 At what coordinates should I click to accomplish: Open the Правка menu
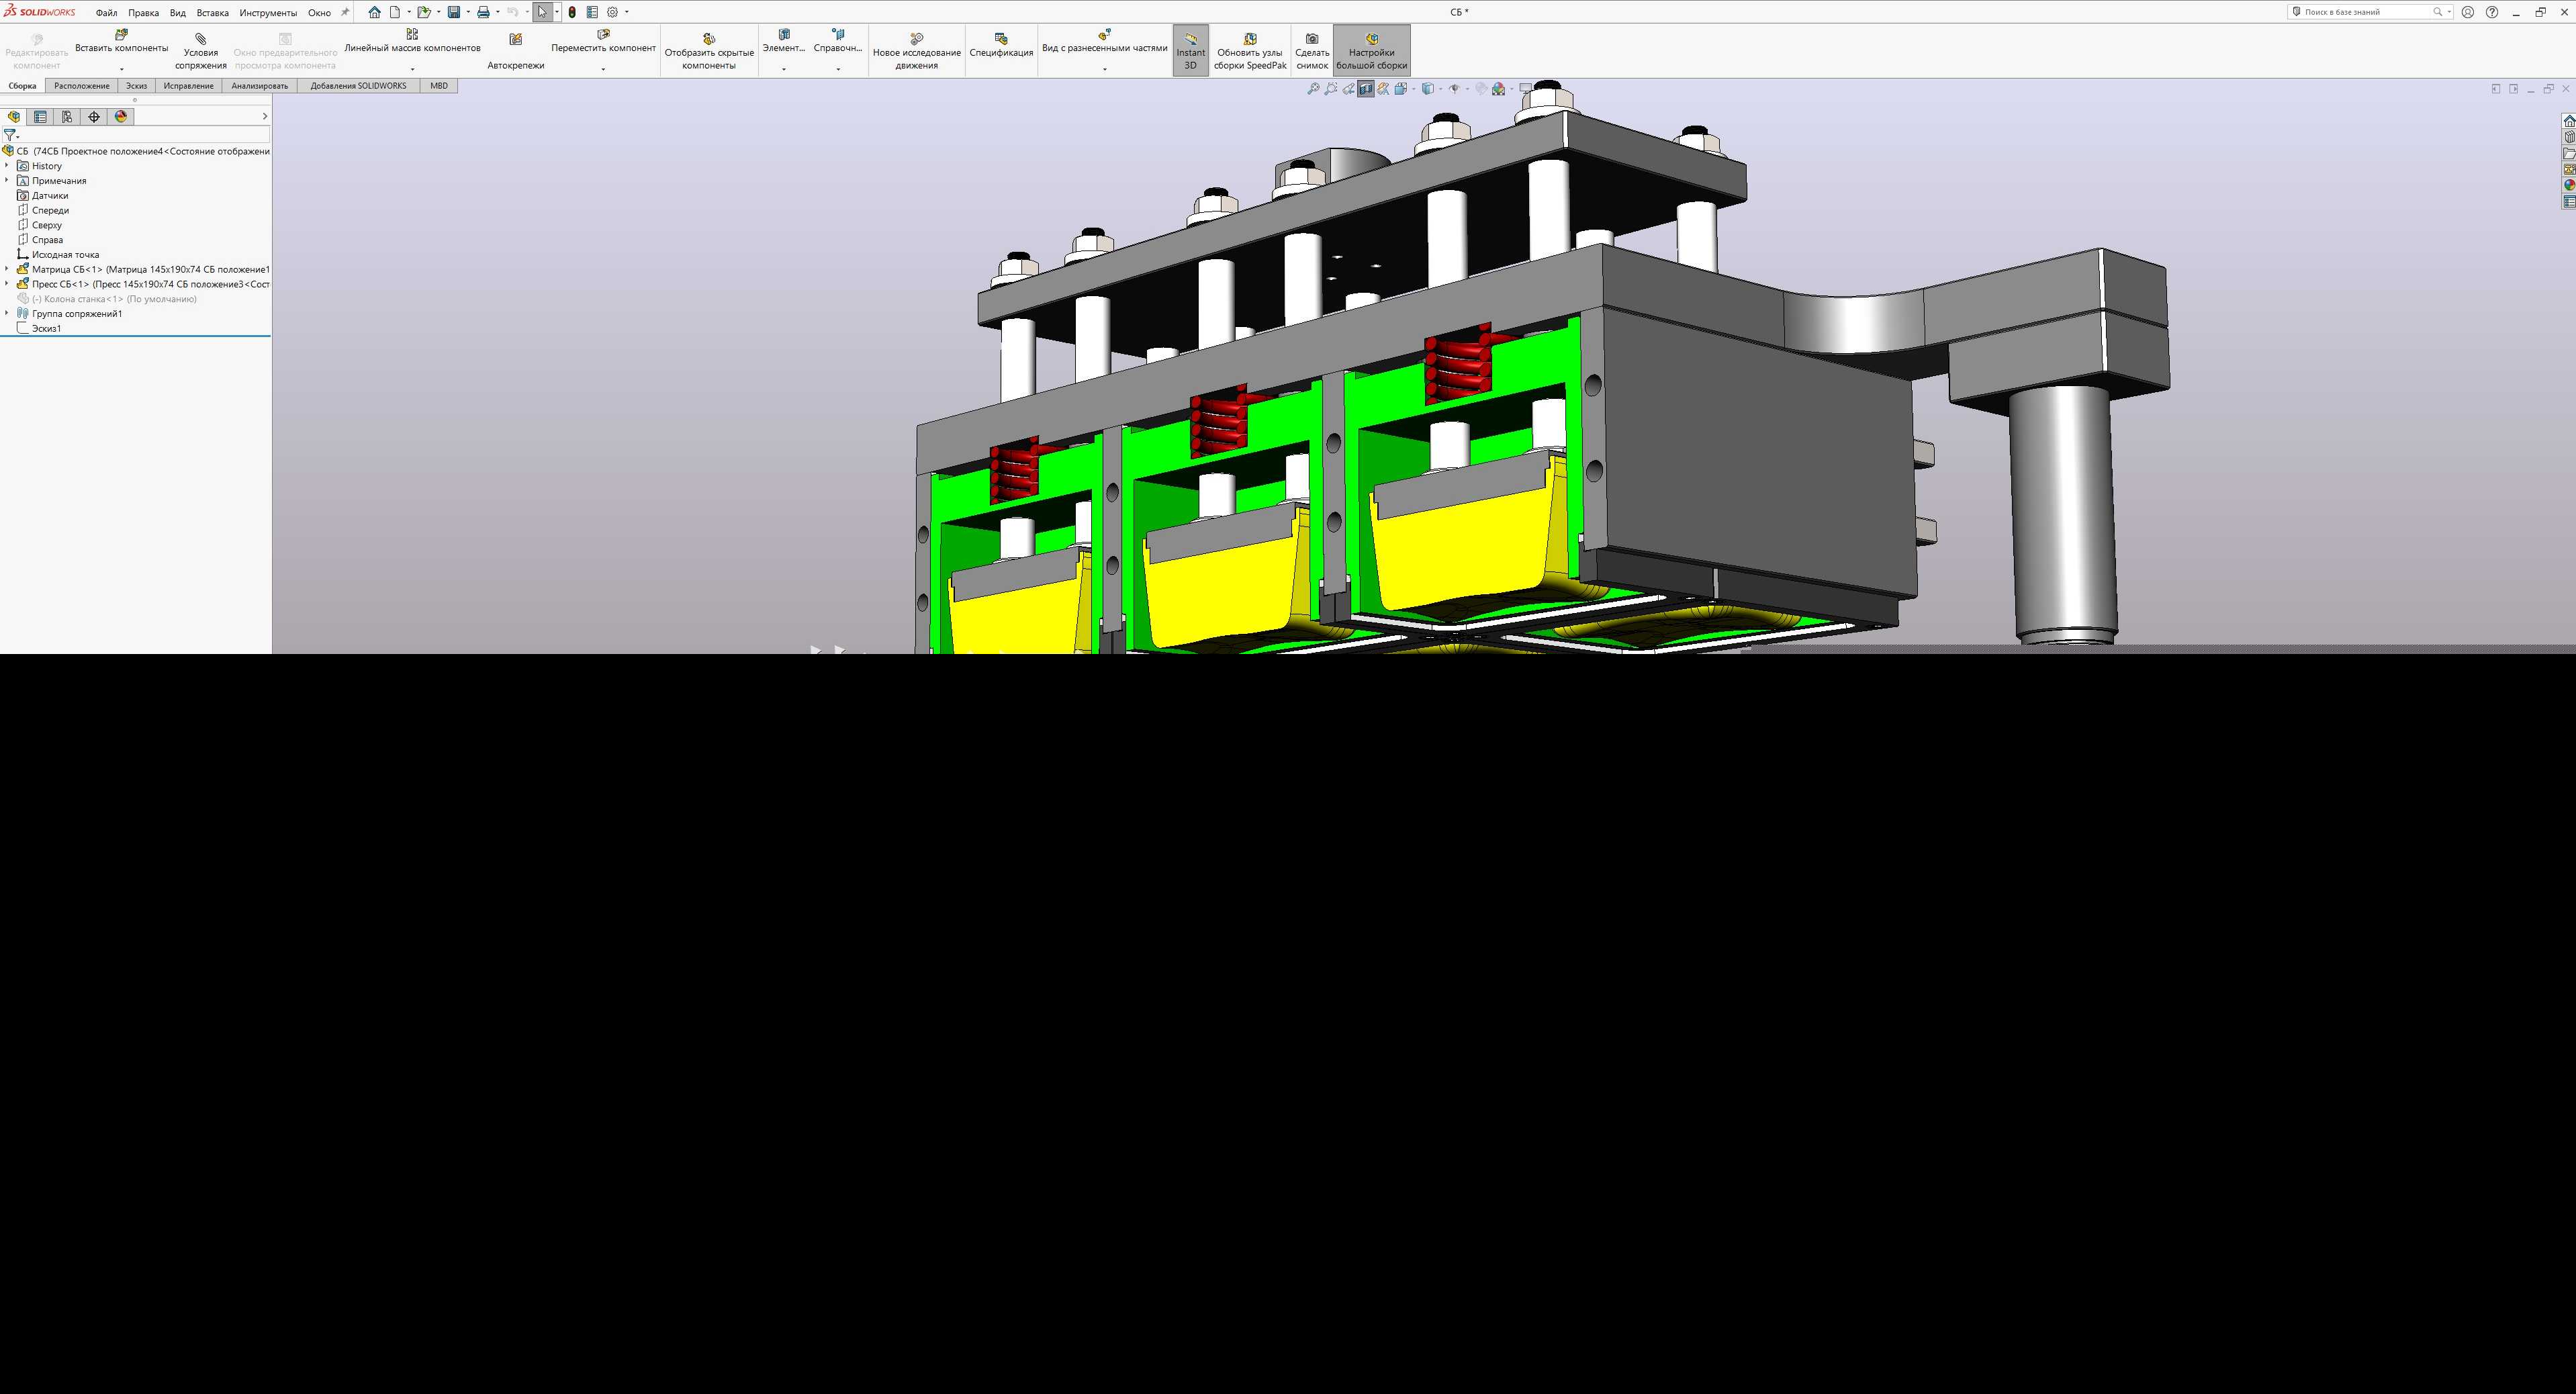click(143, 13)
